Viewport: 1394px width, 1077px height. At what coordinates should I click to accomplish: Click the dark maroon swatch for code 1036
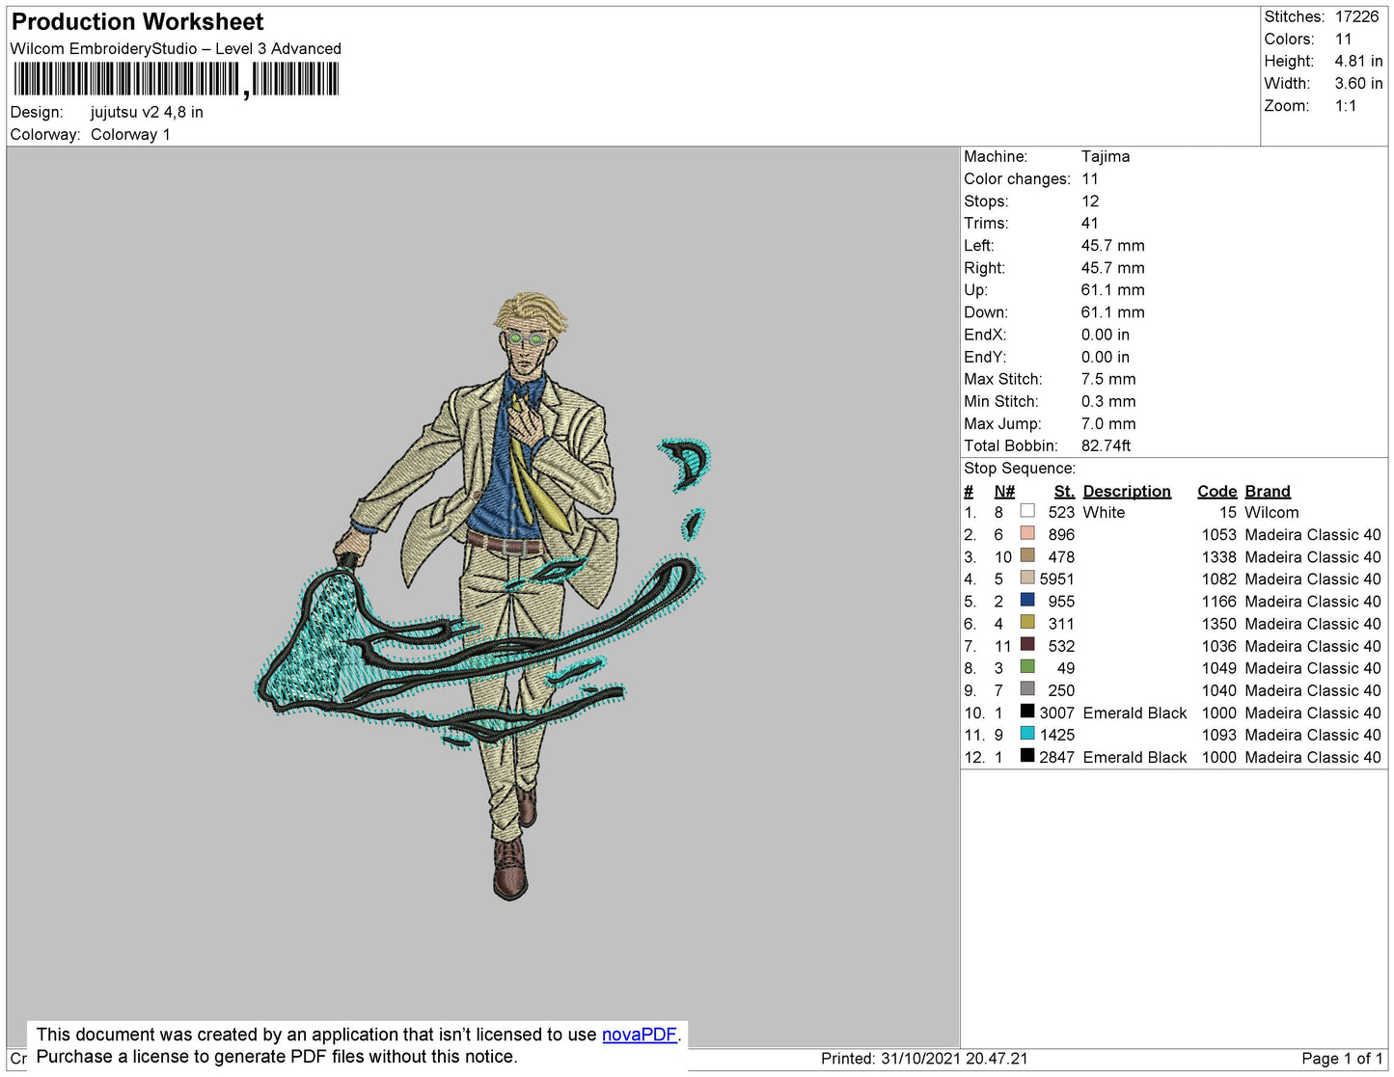[1027, 644]
